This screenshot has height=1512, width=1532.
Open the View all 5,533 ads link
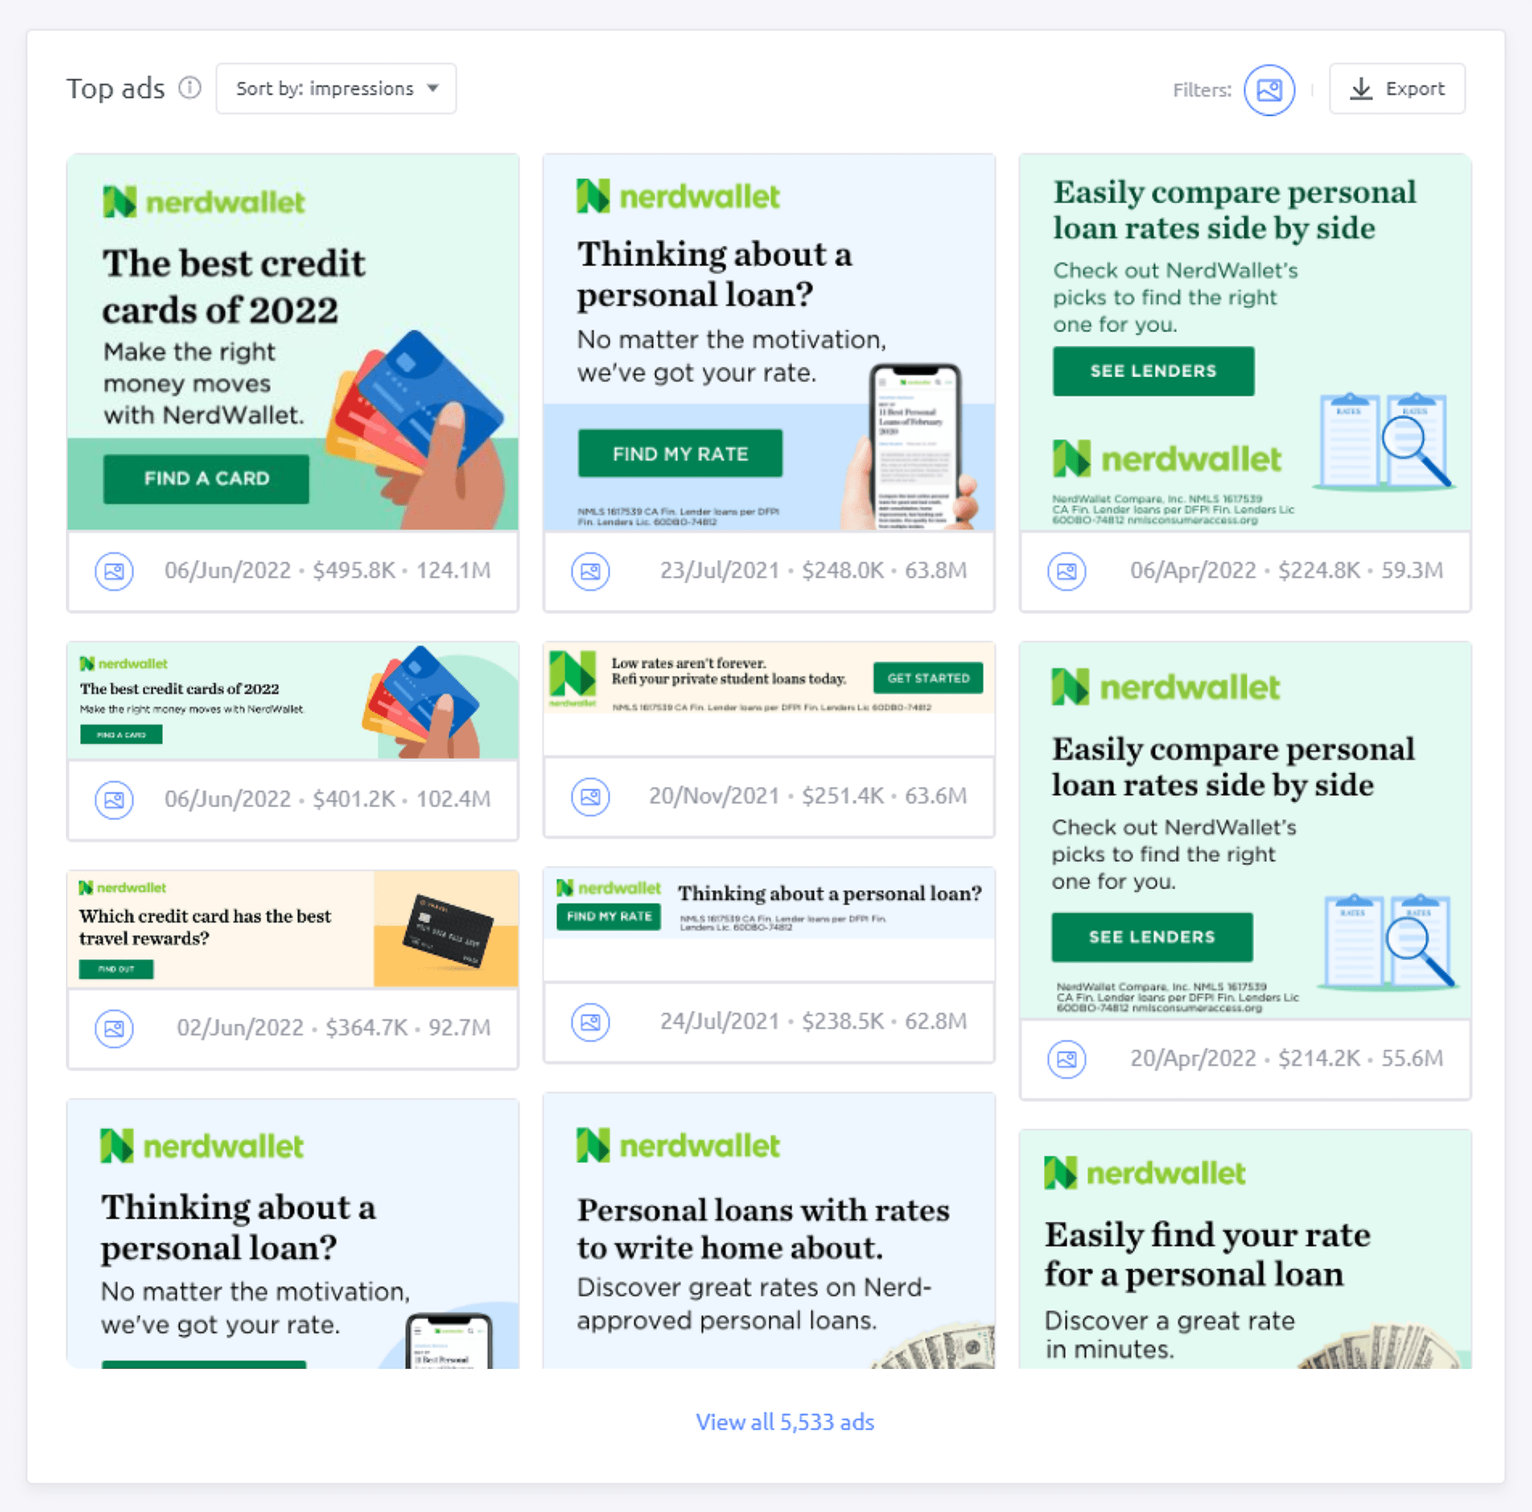coord(785,1422)
